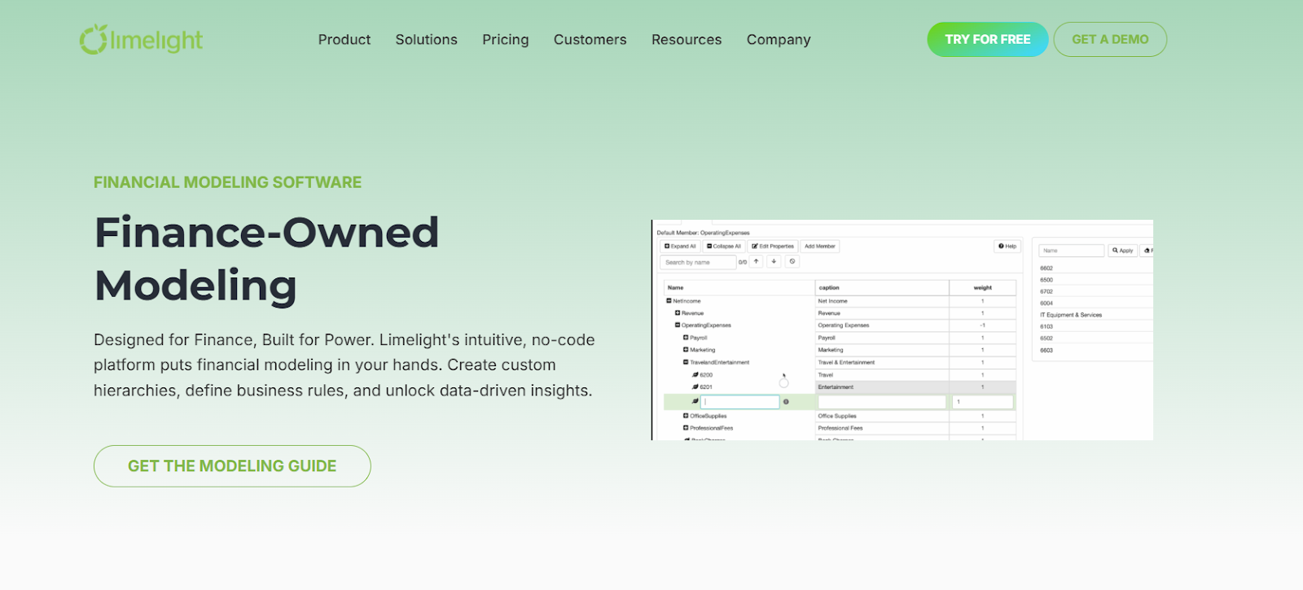
Task: Select the highlighted 'Entertainment' caption cell
Action: pos(882,387)
